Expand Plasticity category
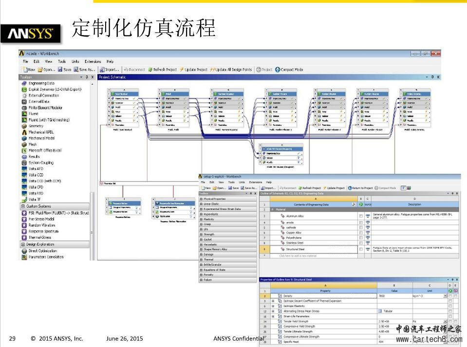Image resolution: width=467 pixels, height=347 pixels. (x=201, y=219)
